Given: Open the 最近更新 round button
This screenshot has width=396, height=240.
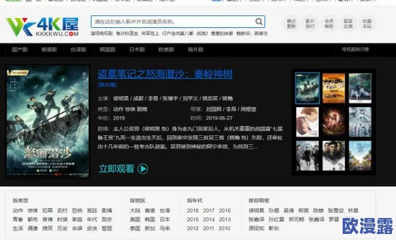Looking at the screenshot, I should tap(291, 23).
